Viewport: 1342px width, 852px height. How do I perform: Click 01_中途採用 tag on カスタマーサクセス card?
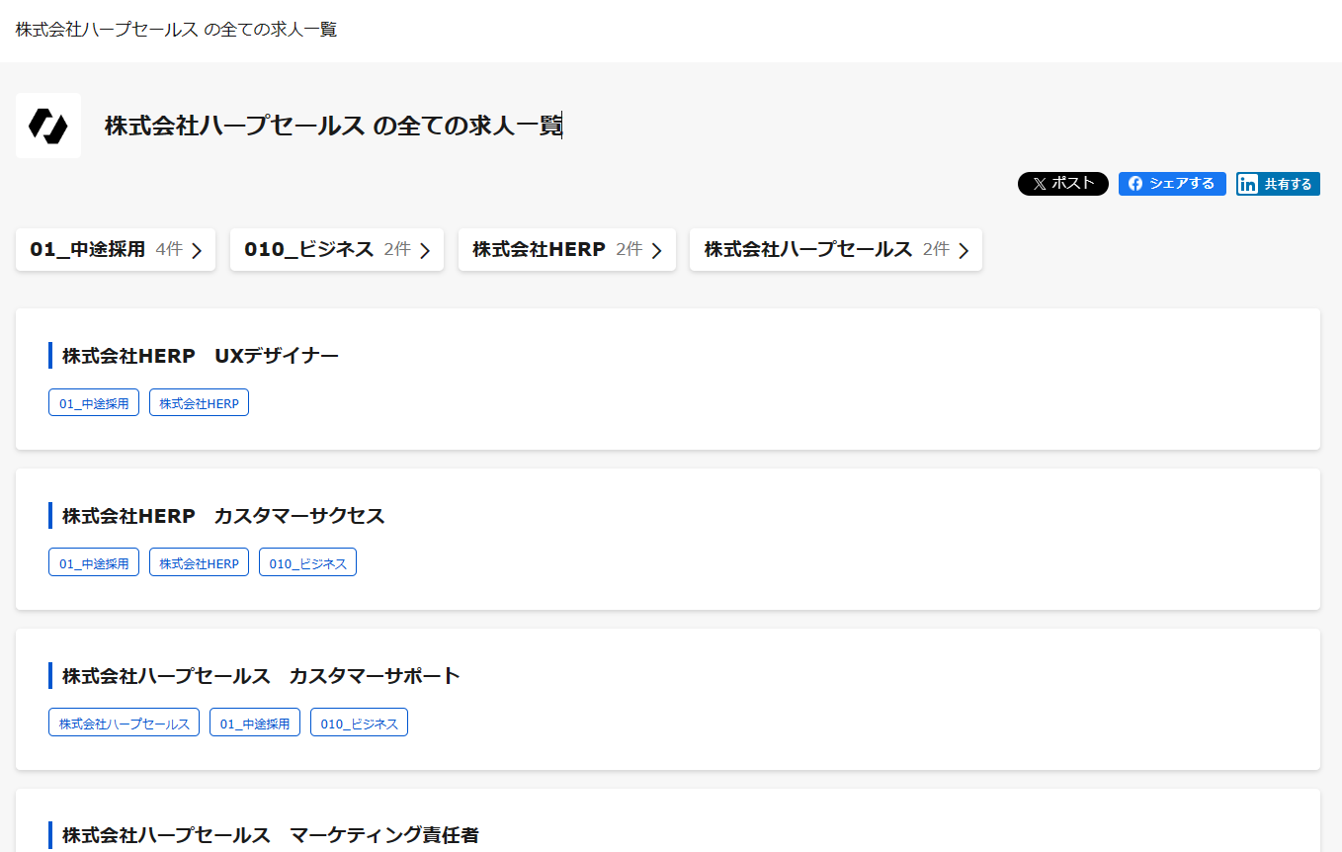click(94, 562)
